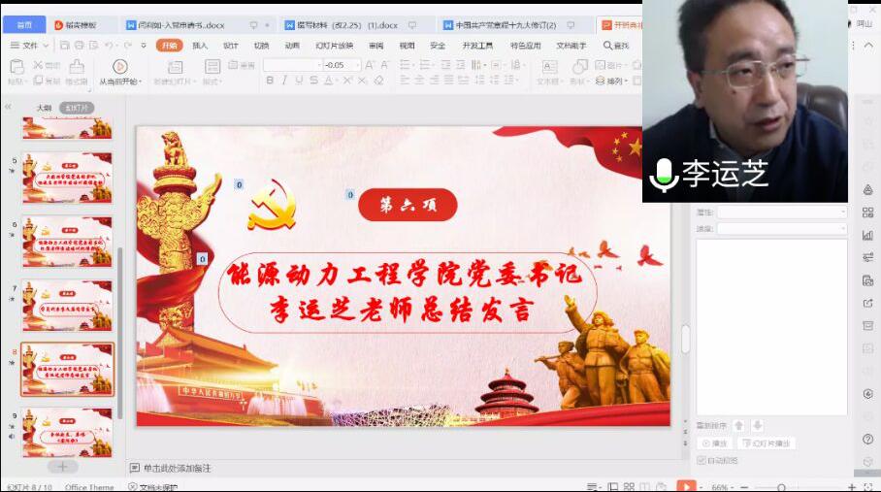Click the 从当前开始 slideshow play icon
This screenshot has width=881, height=492.
[119, 66]
